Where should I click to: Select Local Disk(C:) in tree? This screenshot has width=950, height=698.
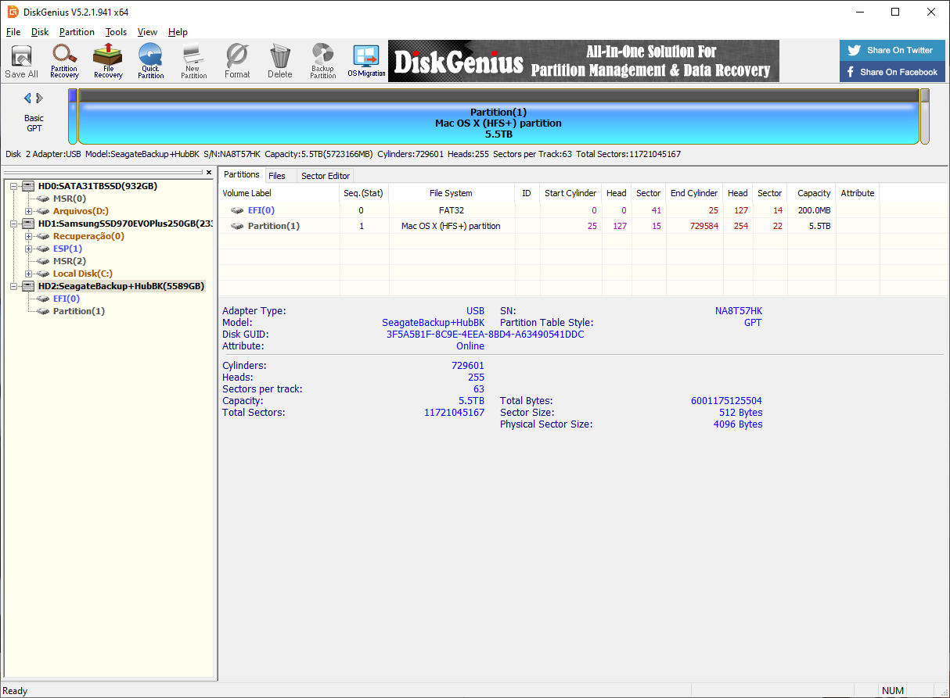83,274
